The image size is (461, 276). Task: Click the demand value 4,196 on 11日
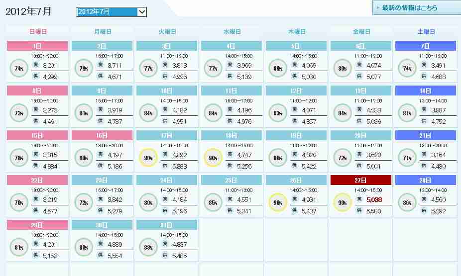[x=244, y=110]
